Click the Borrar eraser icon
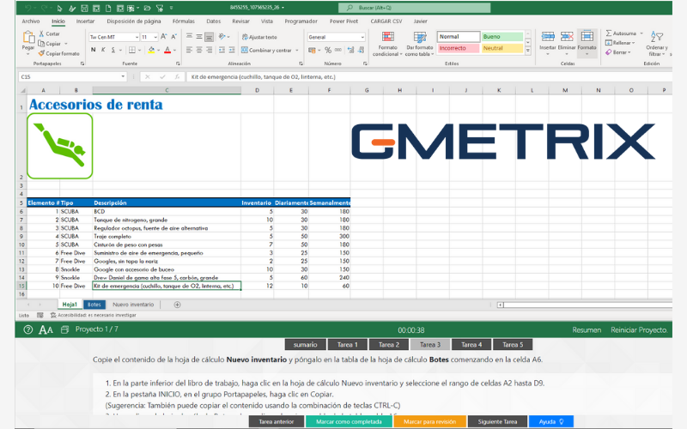The image size is (687, 429). (609, 52)
